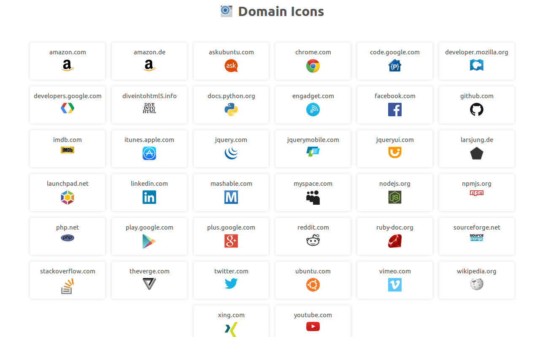Select the Wikipedia globe icon
This screenshot has height=337, width=540.
[x=477, y=284]
